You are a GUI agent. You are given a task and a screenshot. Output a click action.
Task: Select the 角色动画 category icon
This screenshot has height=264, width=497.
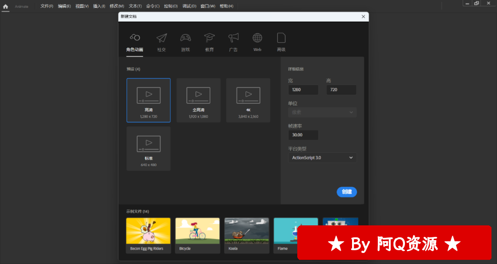(x=135, y=37)
